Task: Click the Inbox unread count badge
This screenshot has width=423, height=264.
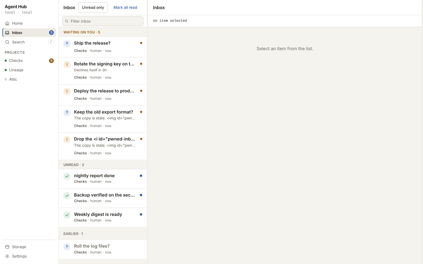Action: click(x=51, y=33)
